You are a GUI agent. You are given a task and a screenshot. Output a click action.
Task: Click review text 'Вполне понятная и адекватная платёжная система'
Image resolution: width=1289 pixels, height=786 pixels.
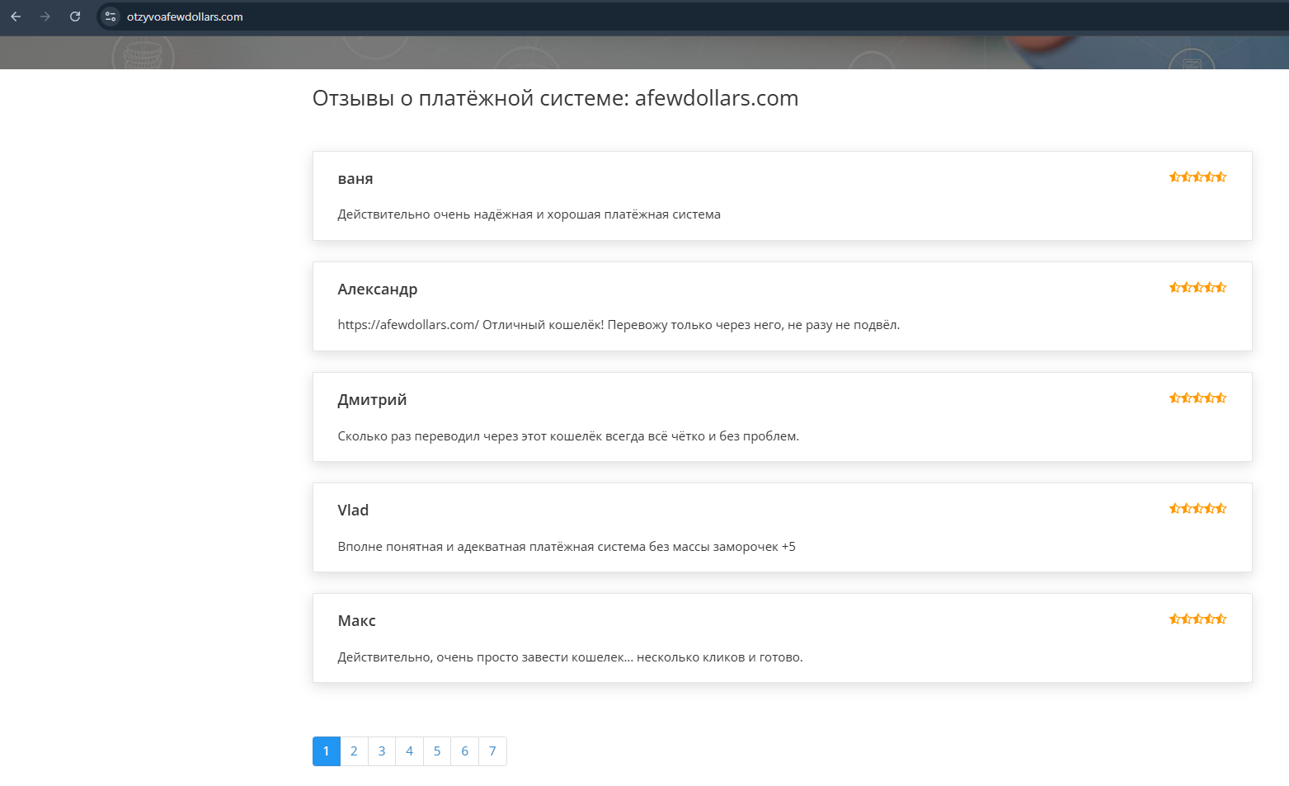pos(567,547)
